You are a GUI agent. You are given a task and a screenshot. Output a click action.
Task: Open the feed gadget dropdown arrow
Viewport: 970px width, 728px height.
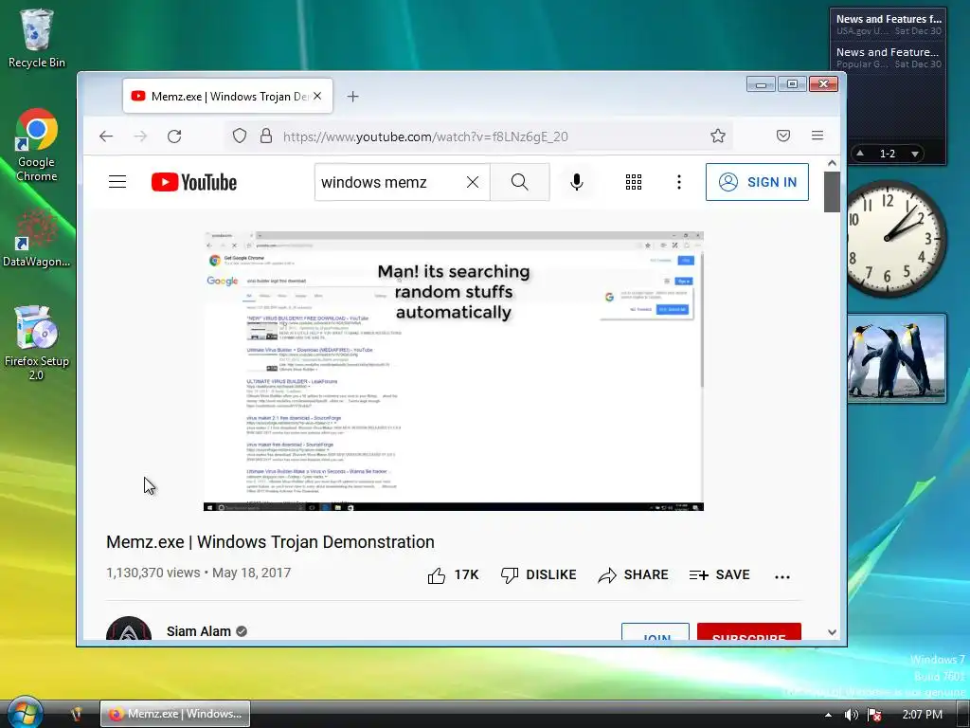[915, 154]
